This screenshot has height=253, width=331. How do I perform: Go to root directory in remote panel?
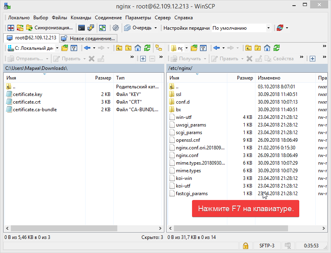(x=257, y=48)
